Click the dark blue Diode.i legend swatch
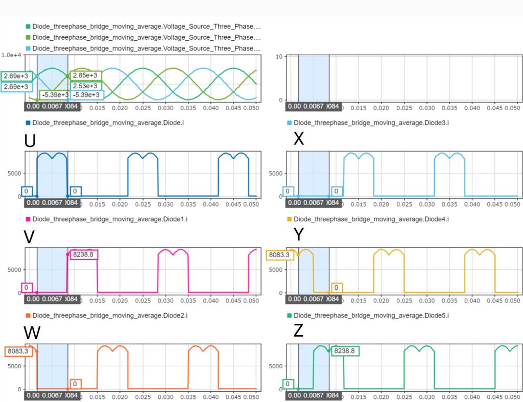 (x=28, y=123)
